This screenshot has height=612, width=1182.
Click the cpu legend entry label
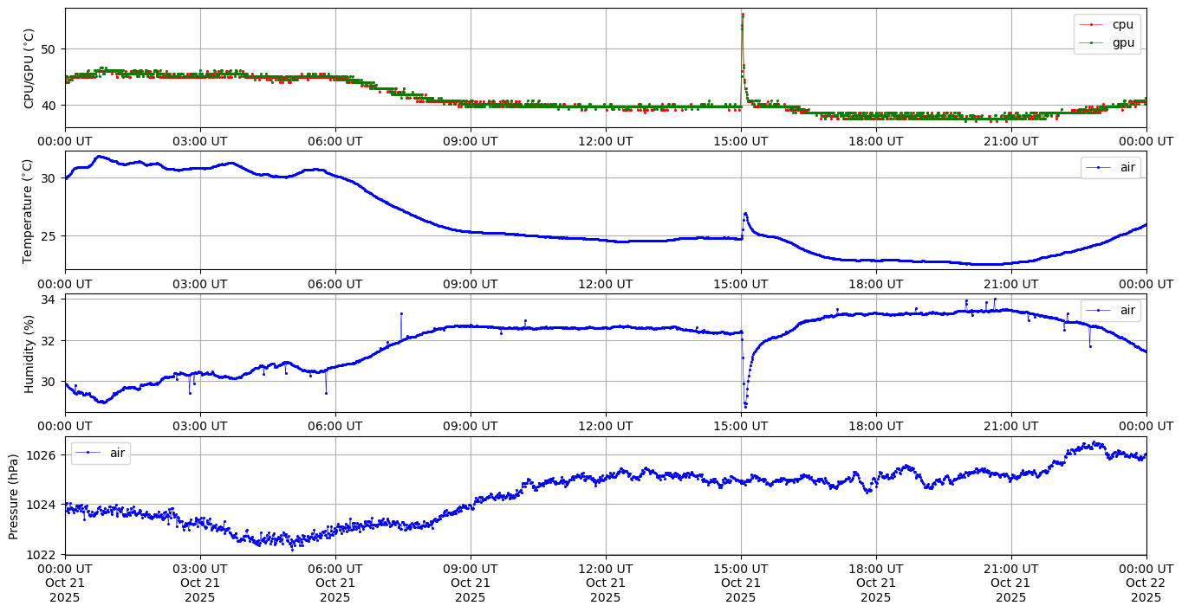[1122, 25]
